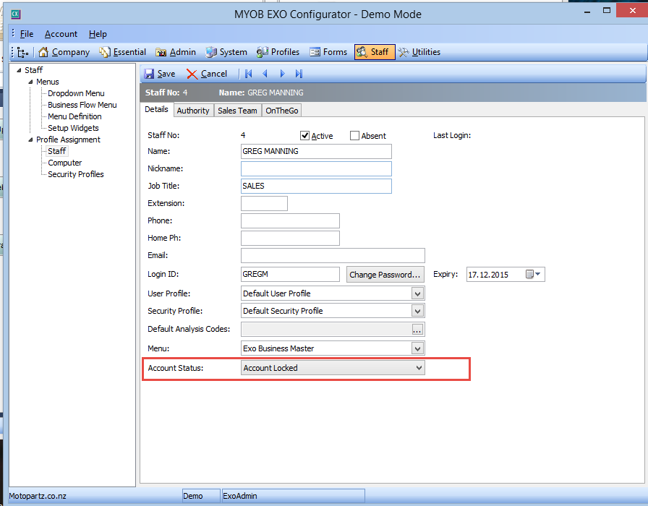The width and height of the screenshot is (648, 506).
Task: Click the Nickname input field
Action: click(316, 169)
